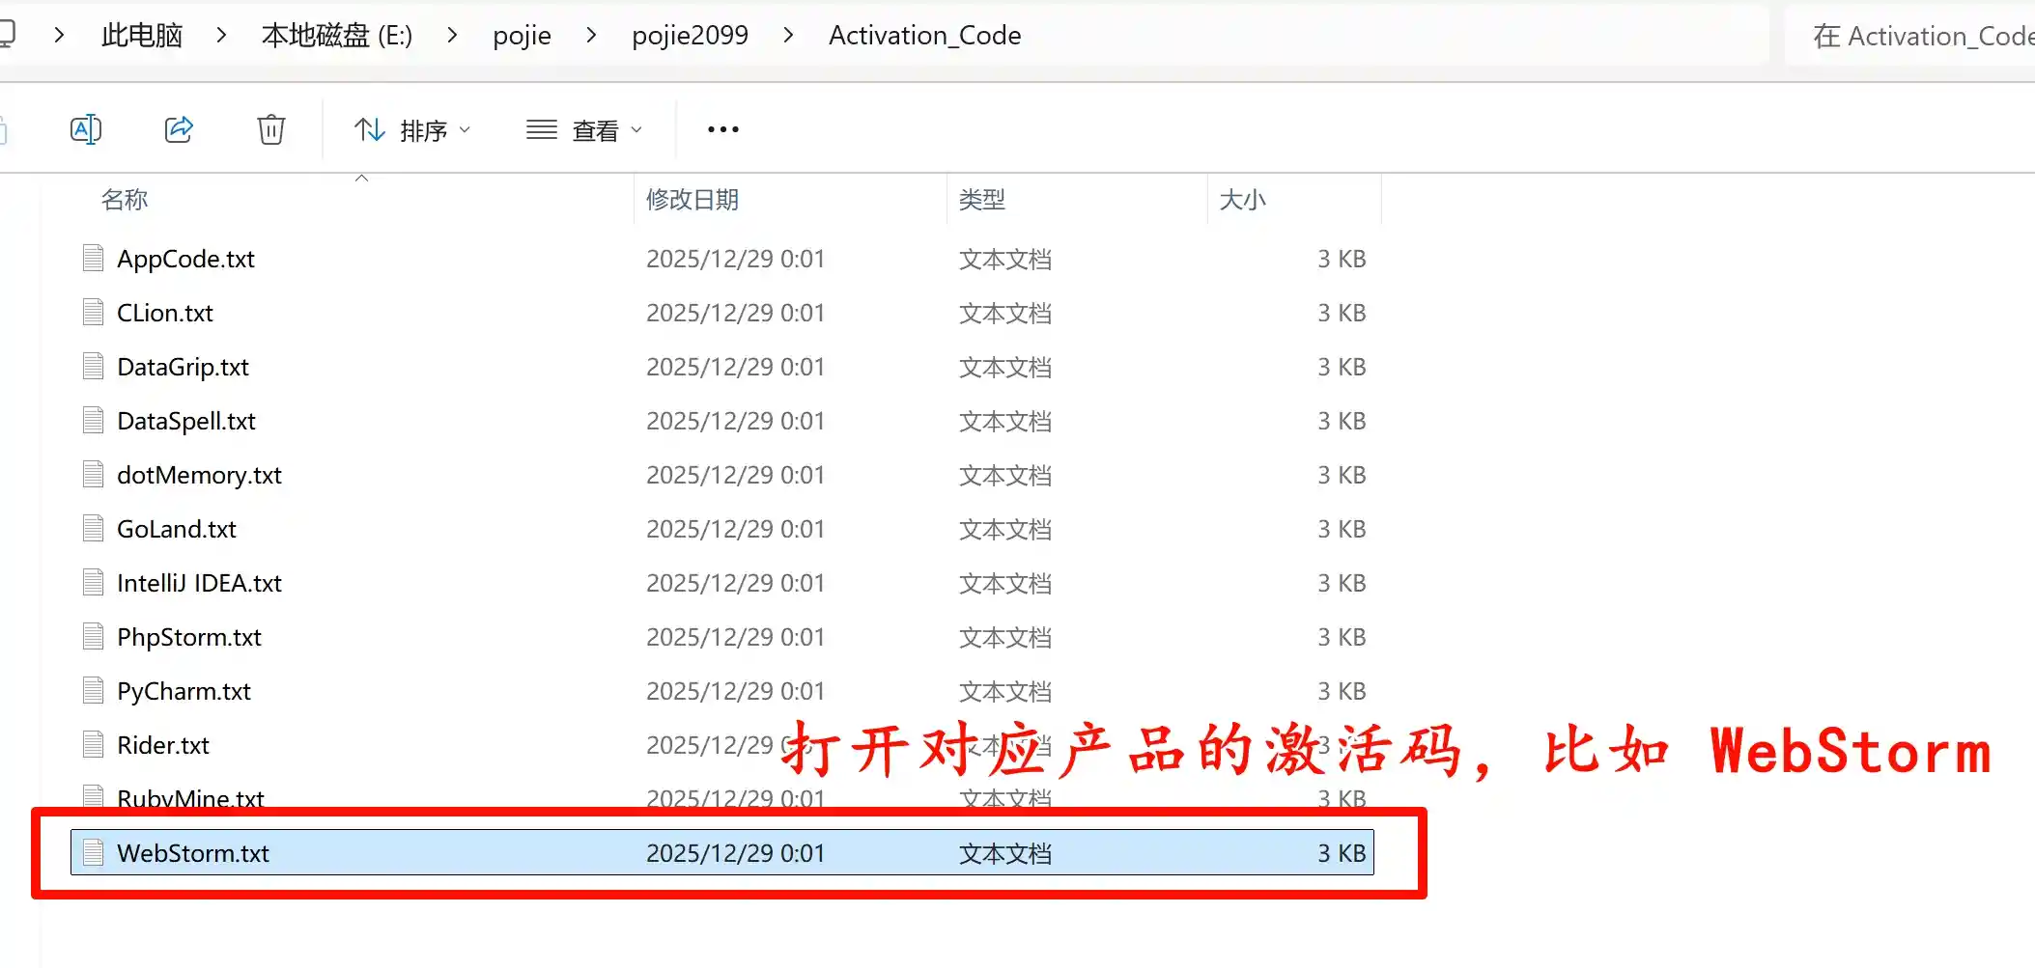Select the DataGrip.txt file
Image resolution: width=2035 pixels, height=968 pixels.
(x=183, y=367)
